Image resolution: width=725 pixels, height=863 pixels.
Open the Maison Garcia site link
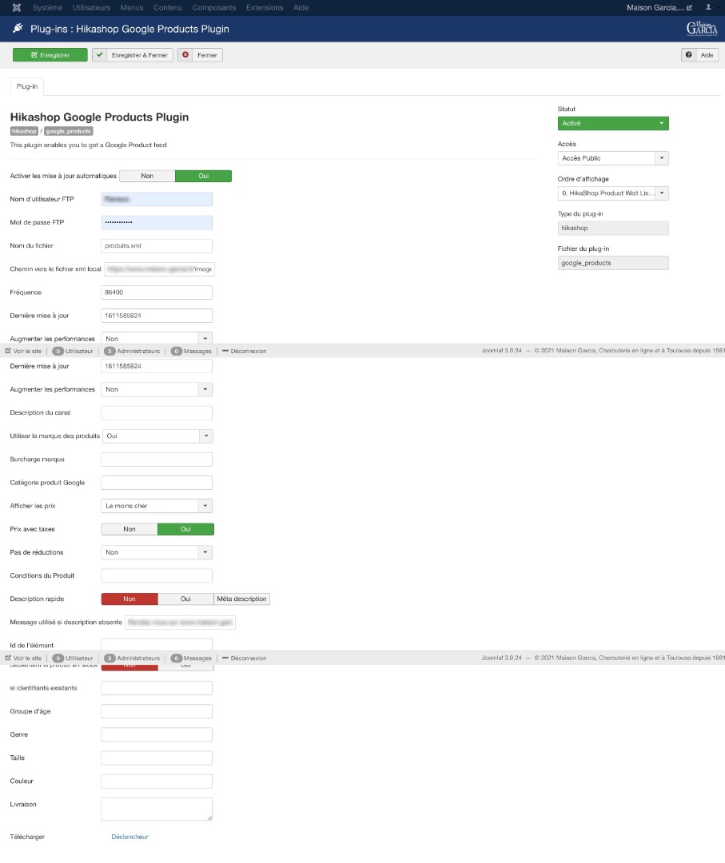pyautogui.click(x=659, y=8)
